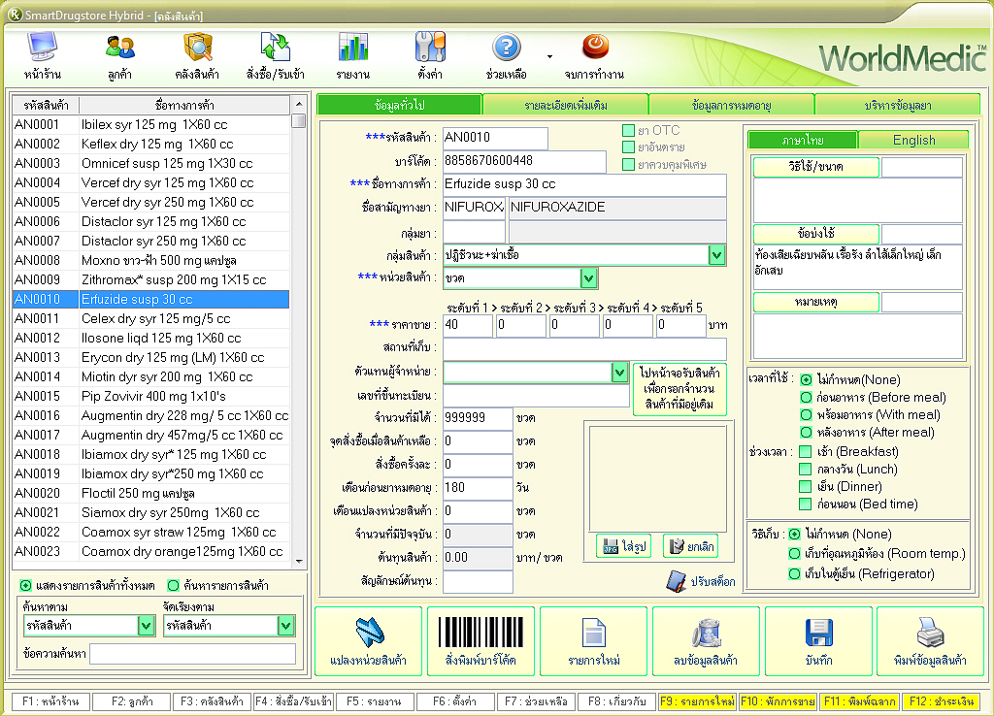Click the scroll-up arrow of product list
This screenshot has height=716, width=994.
(x=299, y=104)
